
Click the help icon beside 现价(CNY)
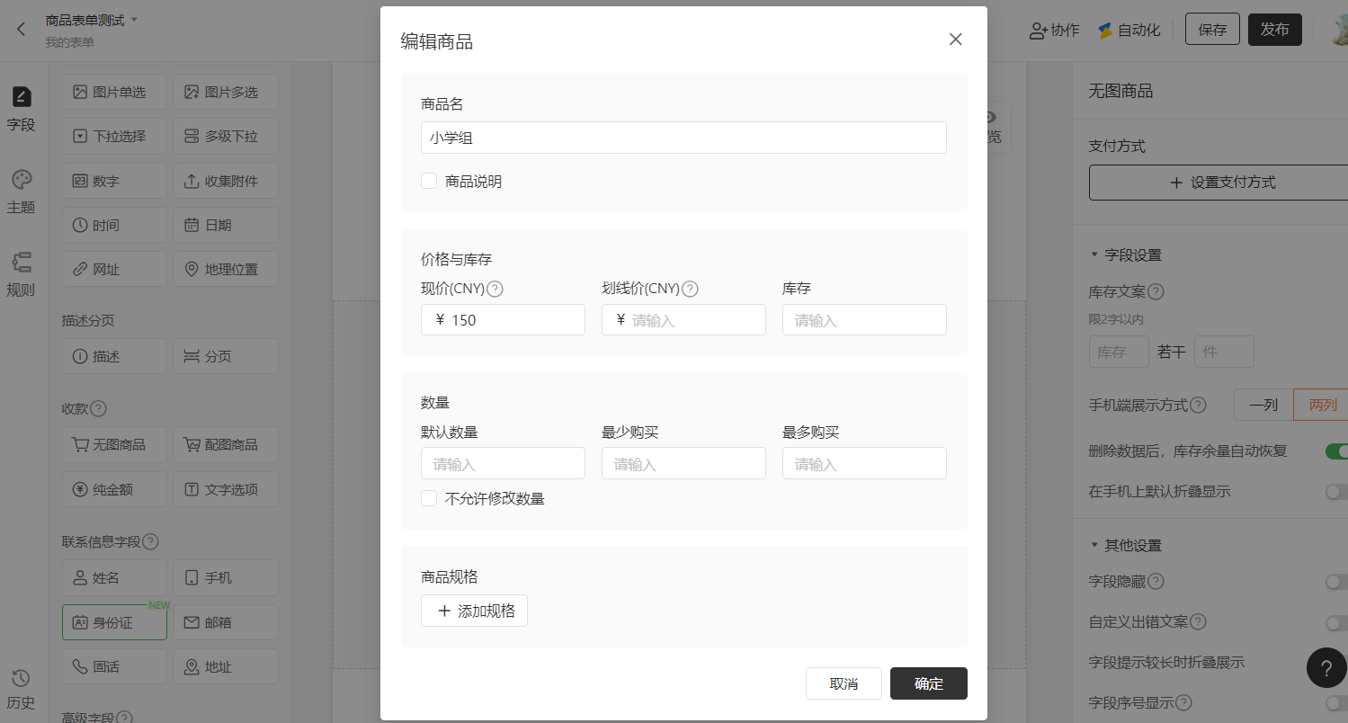495,289
